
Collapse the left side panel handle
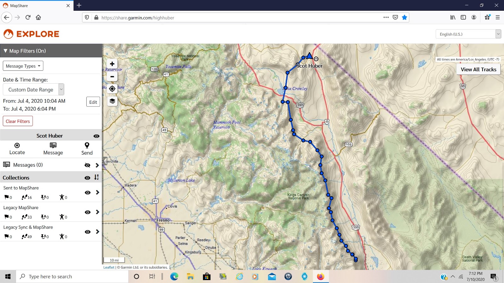coord(104,161)
